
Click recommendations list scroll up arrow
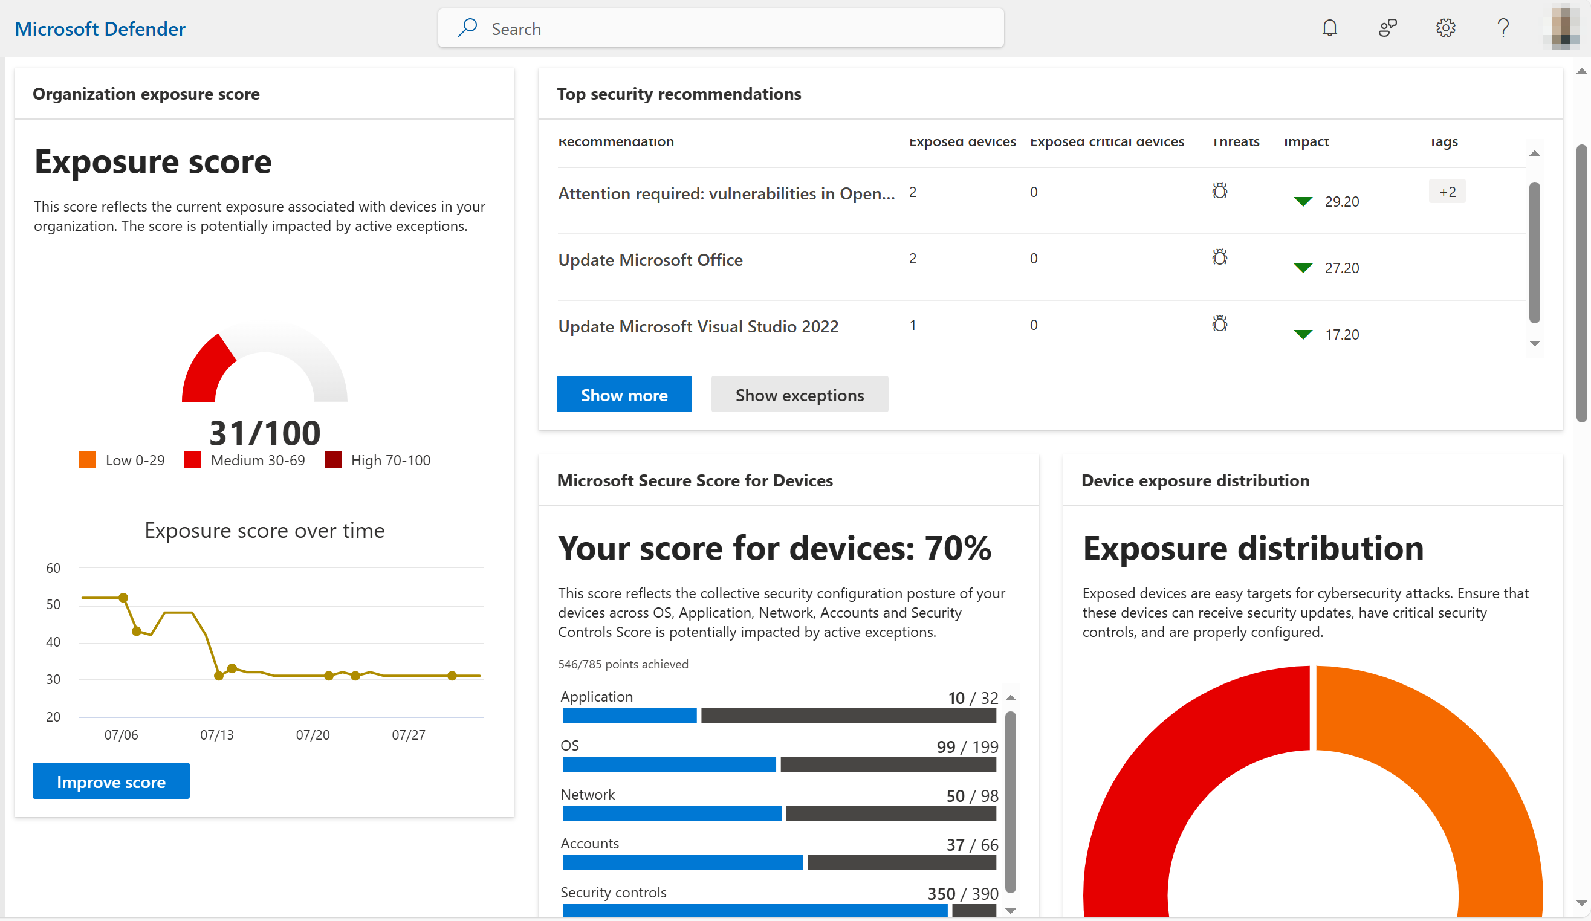point(1535,153)
